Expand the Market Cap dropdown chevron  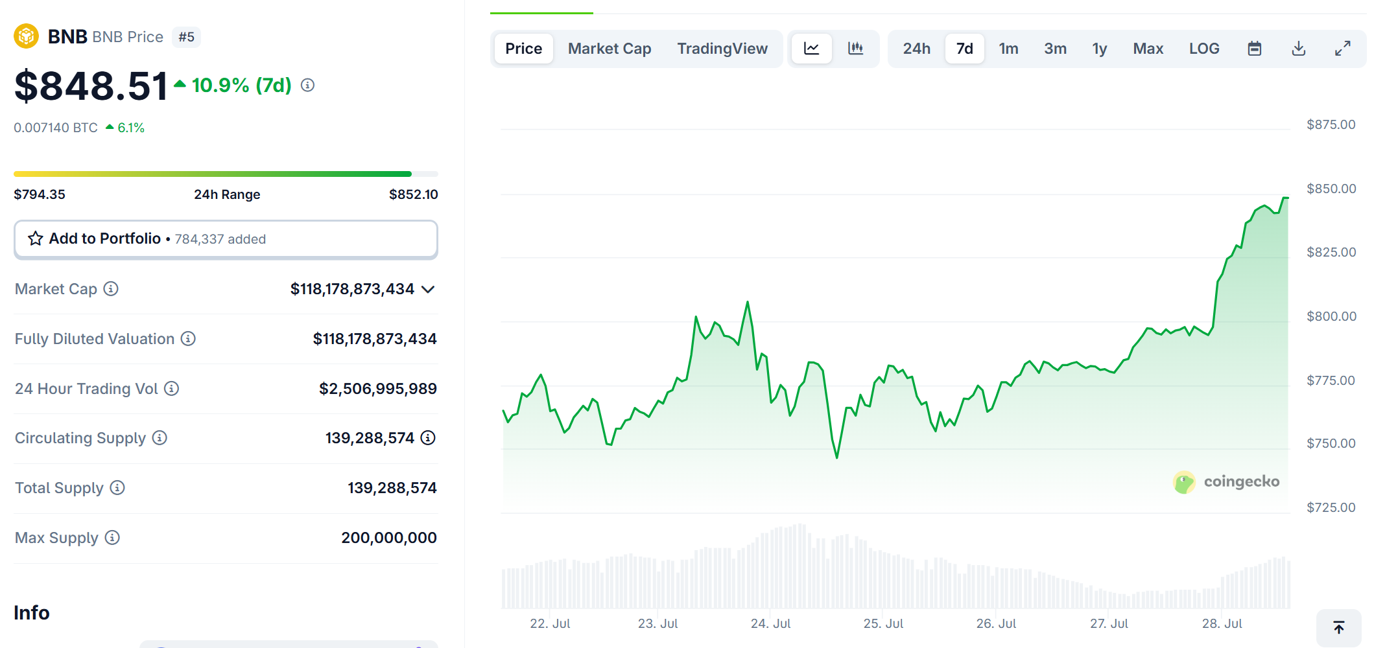[x=428, y=289]
